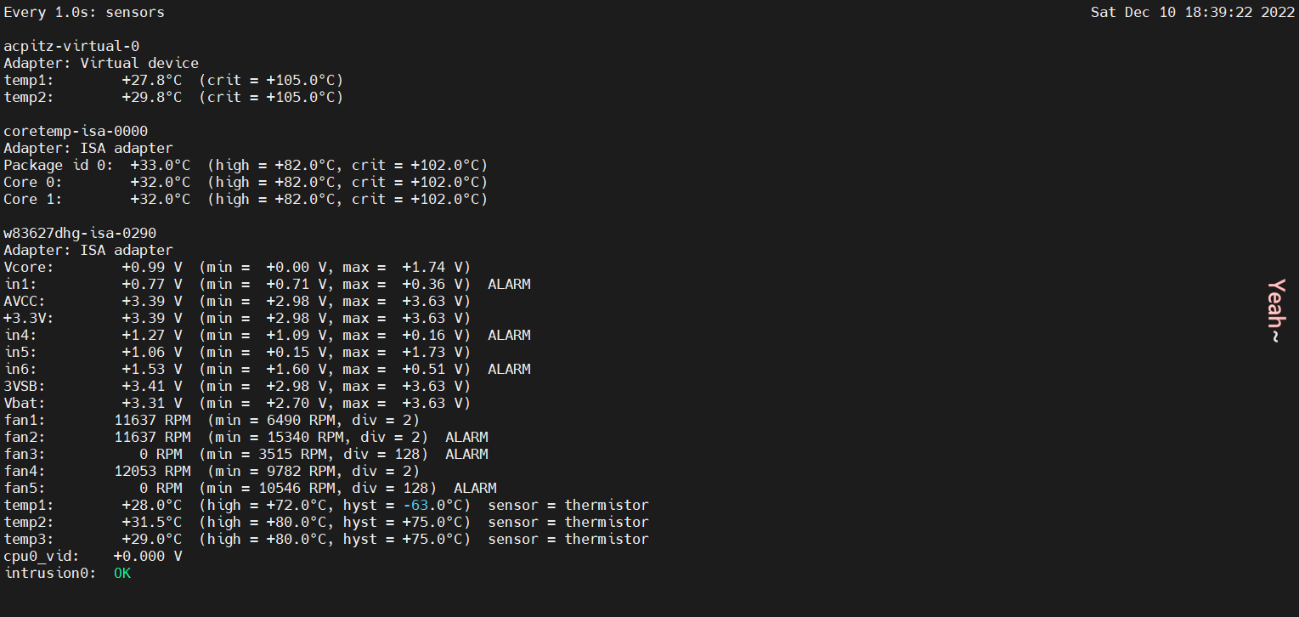This screenshot has width=1299, height=617.
Task: Click the rotated pink "Yeah~" text
Action: [1275, 311]
